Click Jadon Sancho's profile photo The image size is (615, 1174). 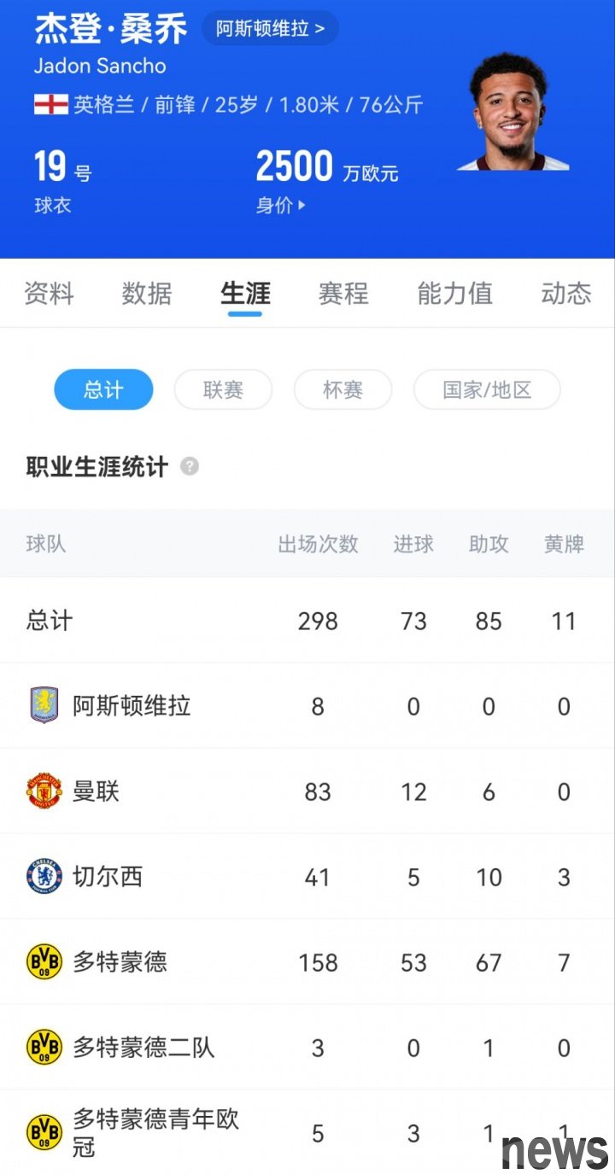pos(511,111)
